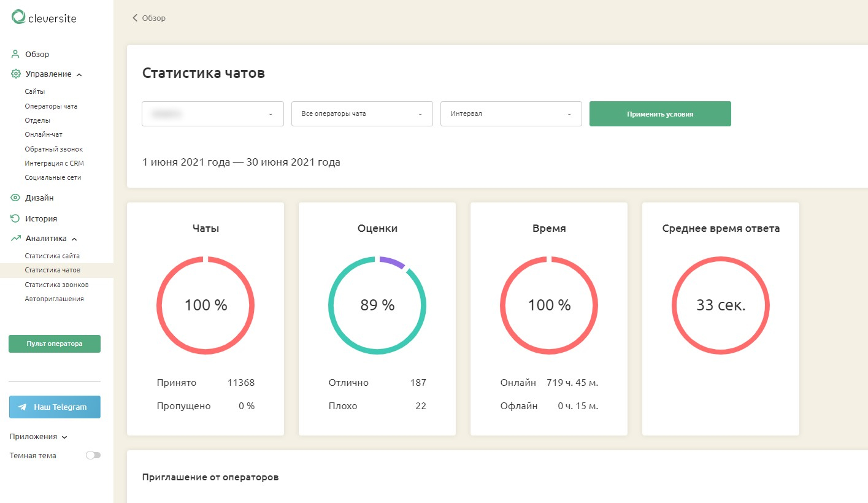Click the Аналитика trend line icon
This screenshot has width=868, height=503.
pos(16,239)
